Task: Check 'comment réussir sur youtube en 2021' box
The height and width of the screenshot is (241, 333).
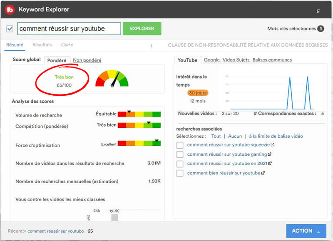Action: pyautogui.click(x=180, y=164)
